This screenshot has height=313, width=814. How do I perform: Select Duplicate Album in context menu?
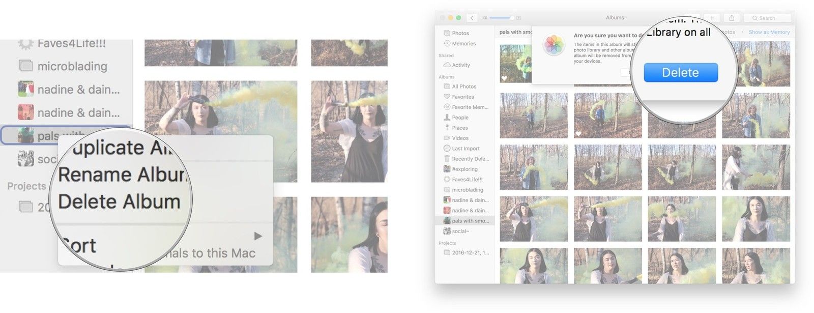tap(122, 148)
